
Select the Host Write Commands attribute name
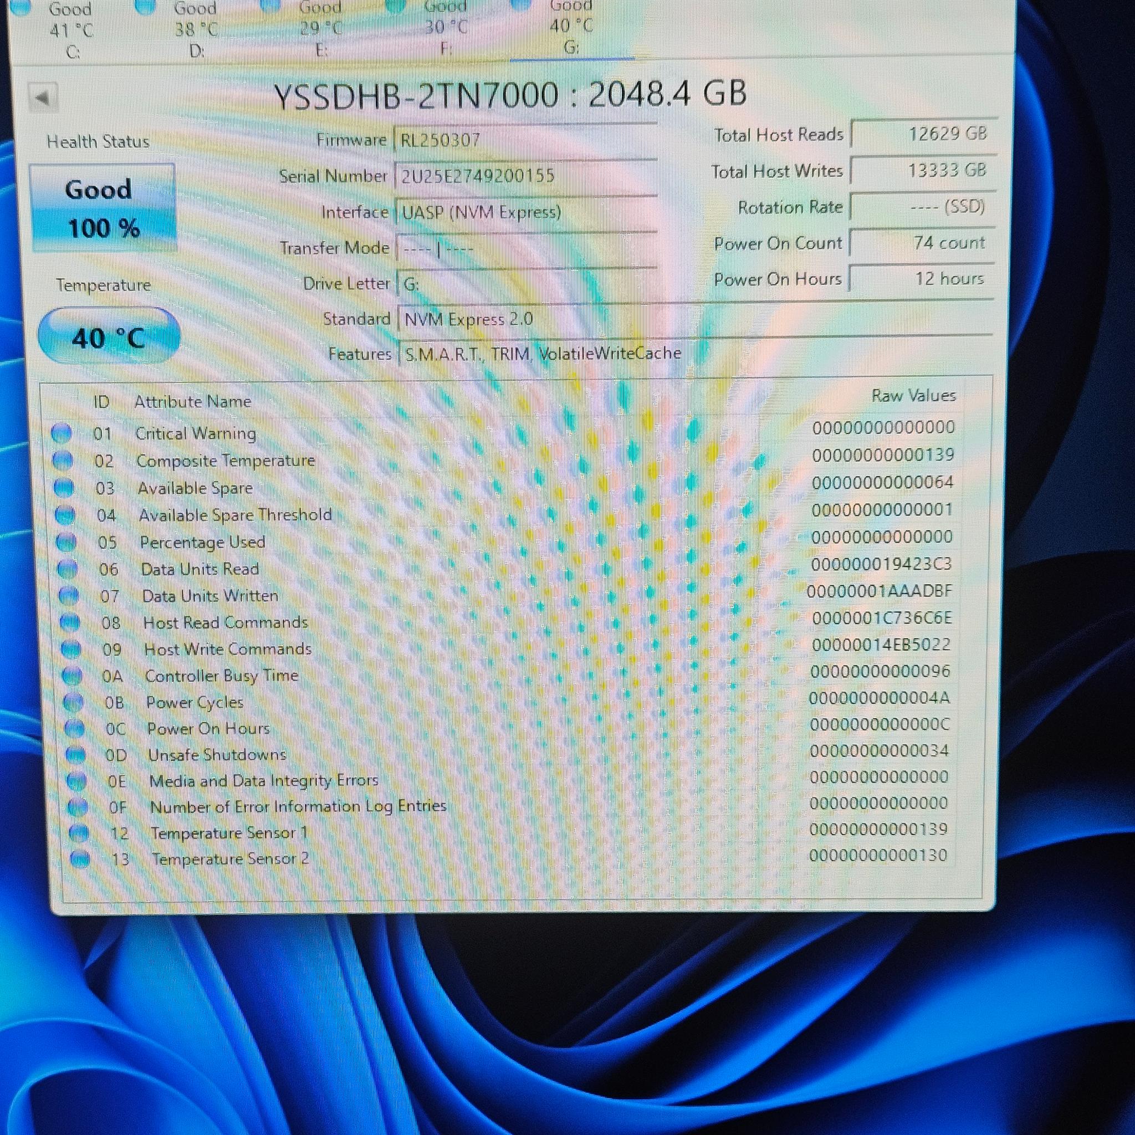228,649
